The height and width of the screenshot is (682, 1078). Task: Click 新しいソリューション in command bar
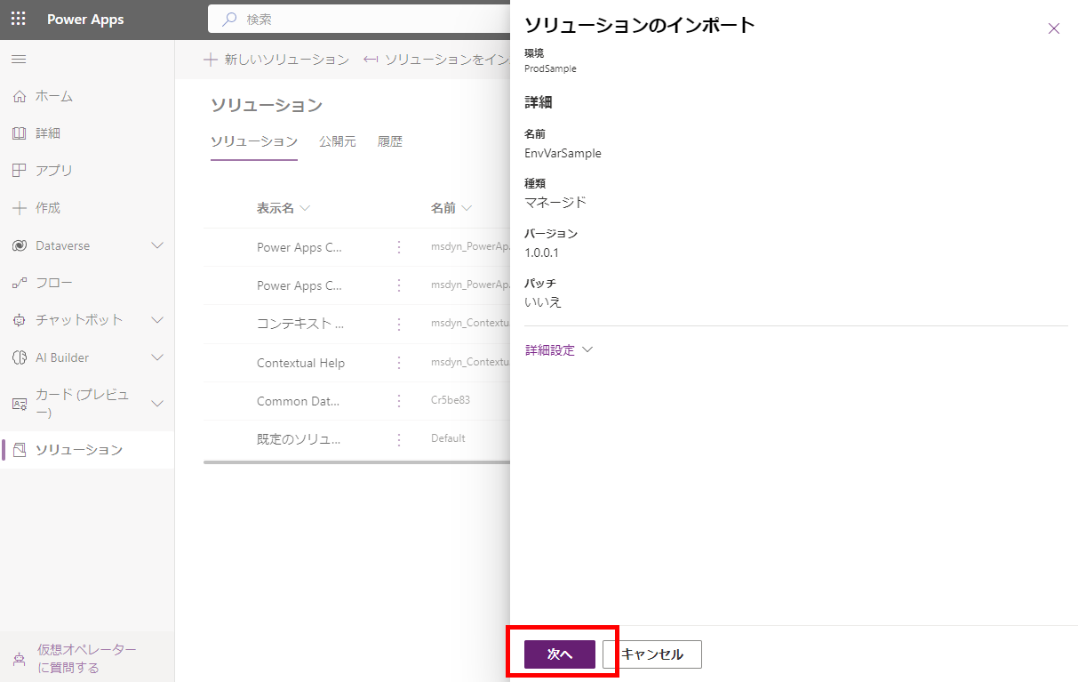coord(276,60)
